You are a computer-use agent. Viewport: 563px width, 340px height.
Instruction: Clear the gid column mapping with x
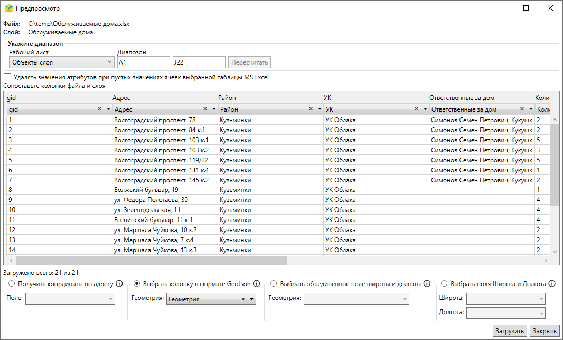99,109
